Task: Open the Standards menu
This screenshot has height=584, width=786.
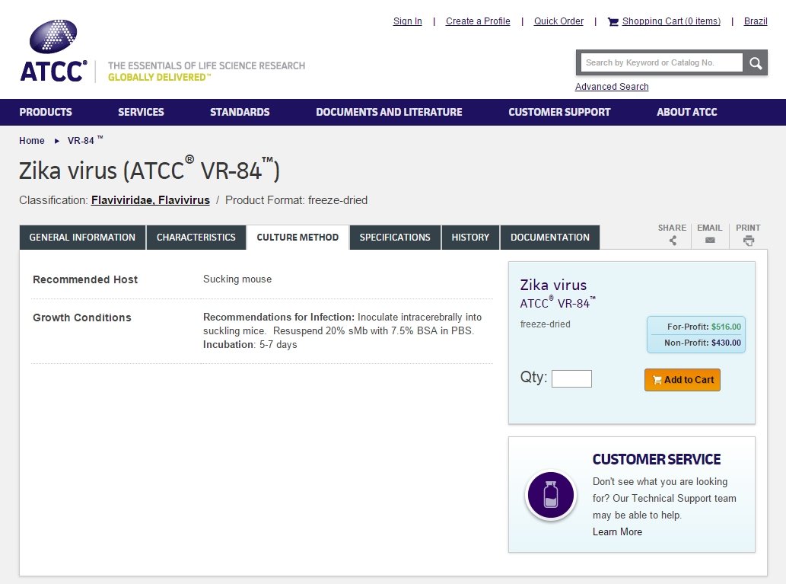Action: 240,113
